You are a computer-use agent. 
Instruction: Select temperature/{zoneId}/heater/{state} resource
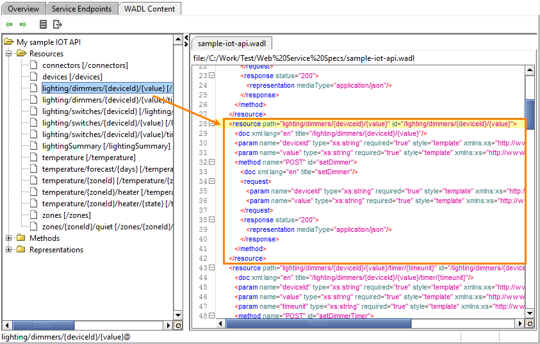107,204
